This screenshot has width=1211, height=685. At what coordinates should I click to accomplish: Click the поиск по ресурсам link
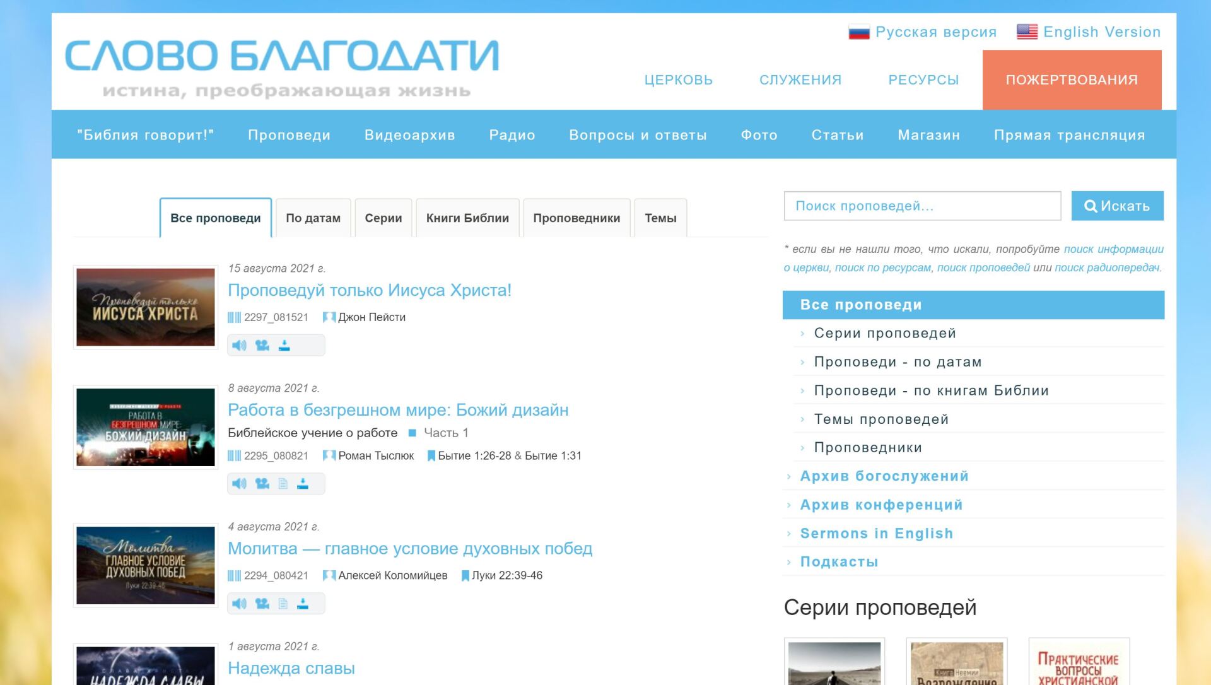pos(882,267)
